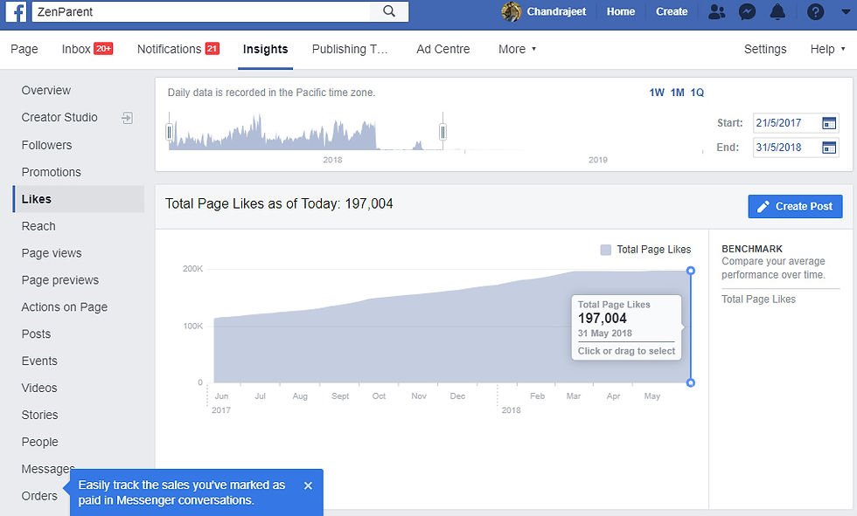Click the help question mark icon
Image resolution: width=857 pixels, height=516 pixels.
pos(815,11)
